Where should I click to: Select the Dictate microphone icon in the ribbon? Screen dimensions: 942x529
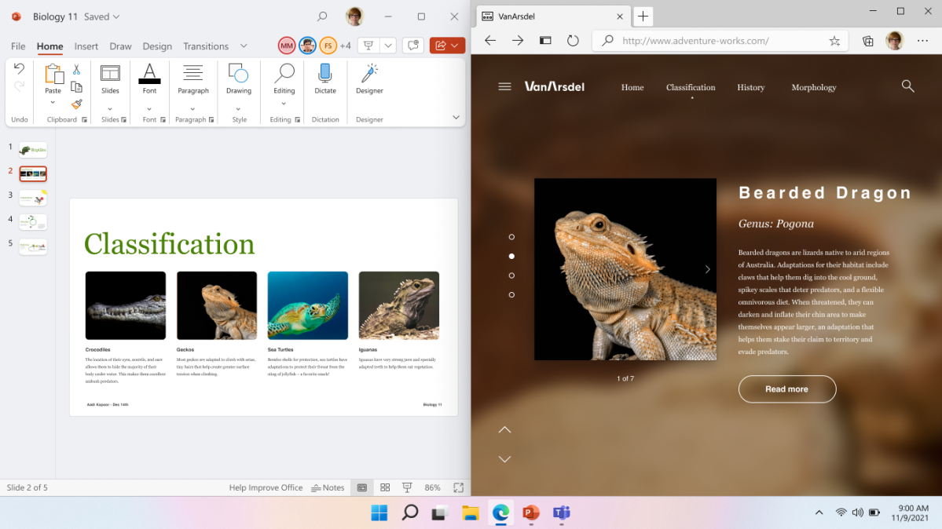(324, 75)
